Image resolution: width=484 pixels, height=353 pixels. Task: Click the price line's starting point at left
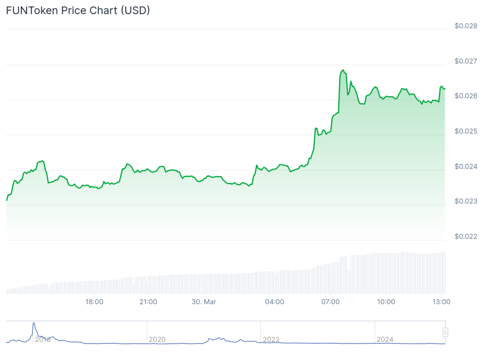click(x=7, y=200)
